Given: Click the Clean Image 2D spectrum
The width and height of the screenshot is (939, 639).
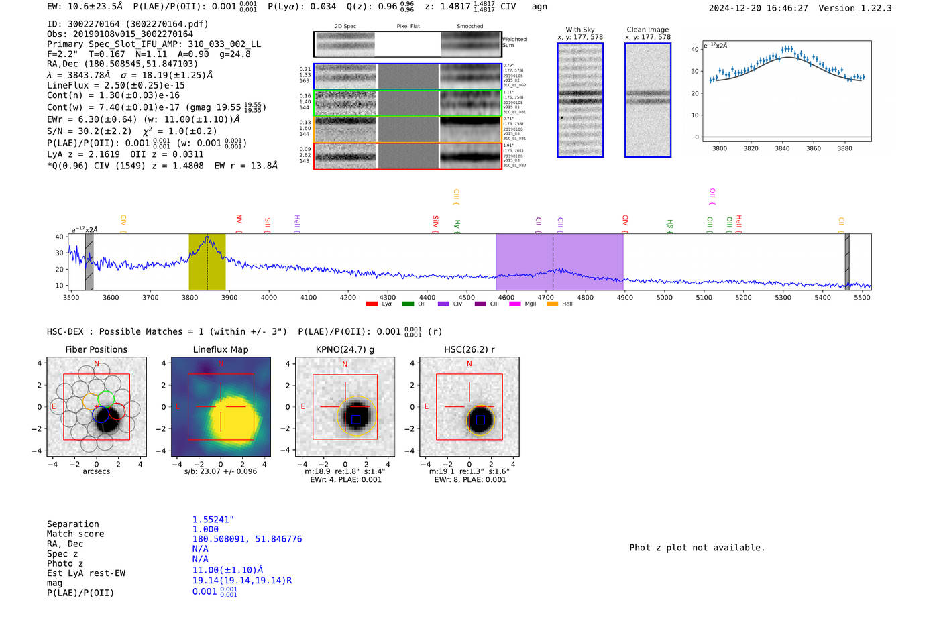Looking at the screenshot, I should coord(648,100).
